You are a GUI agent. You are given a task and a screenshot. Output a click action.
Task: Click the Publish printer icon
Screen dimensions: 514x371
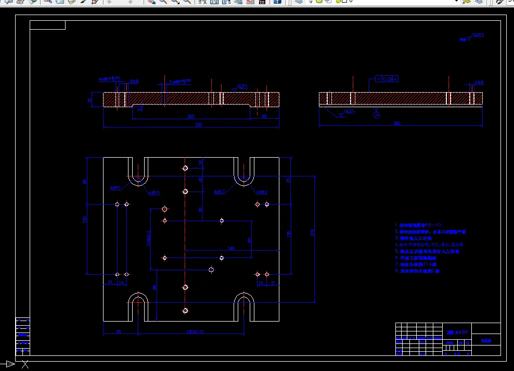pos(20,2)
